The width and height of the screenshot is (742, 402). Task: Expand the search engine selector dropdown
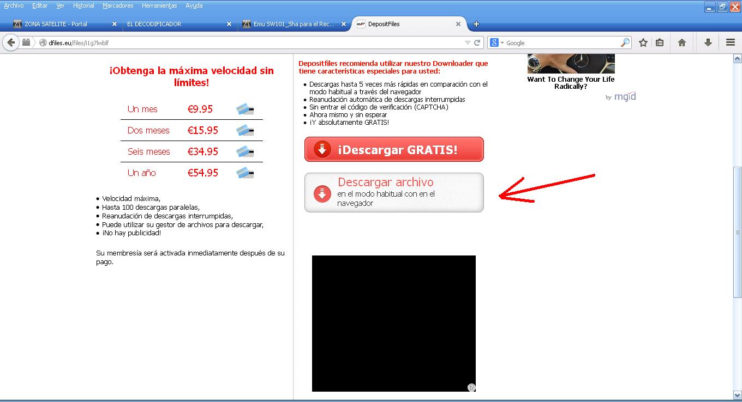502,43
